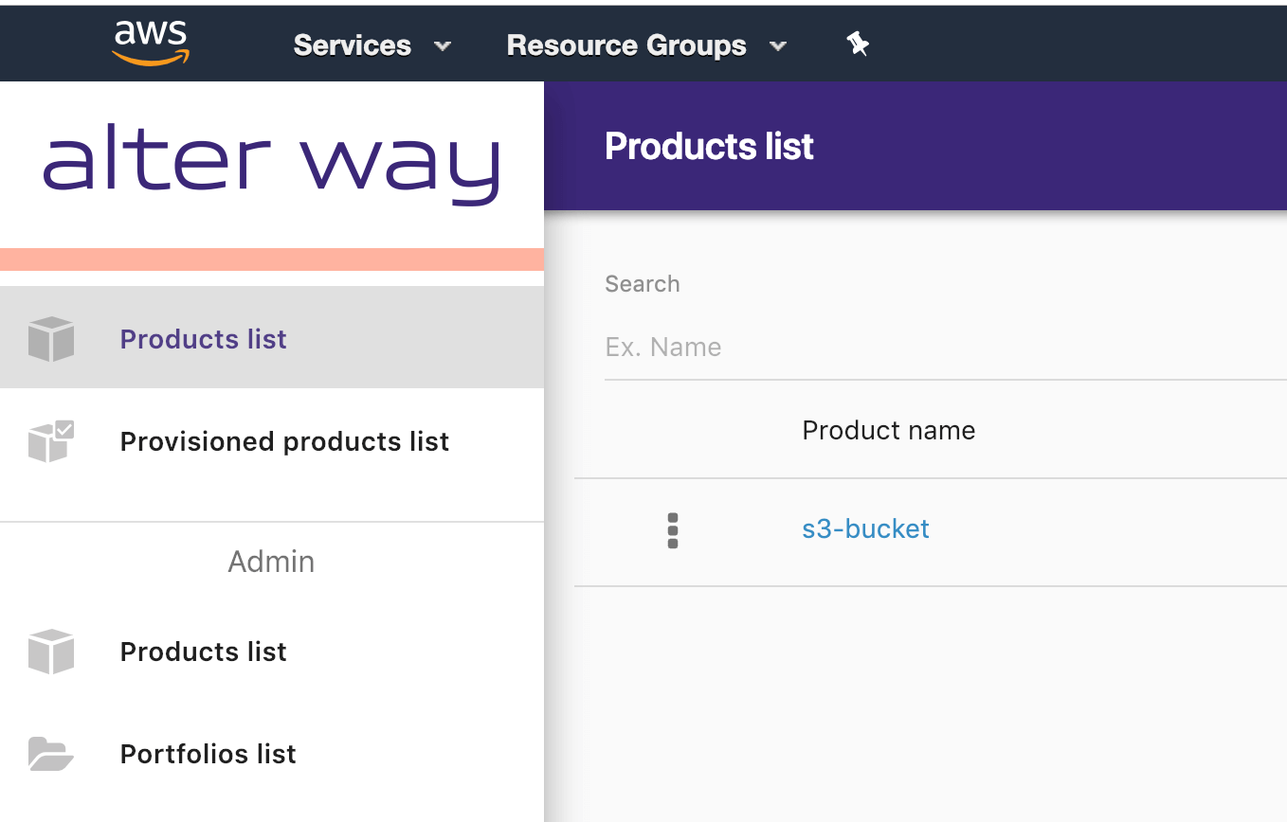Open the Portfolios list page
The height and width of the screenshot is (822, 1287).
(208, 754)
